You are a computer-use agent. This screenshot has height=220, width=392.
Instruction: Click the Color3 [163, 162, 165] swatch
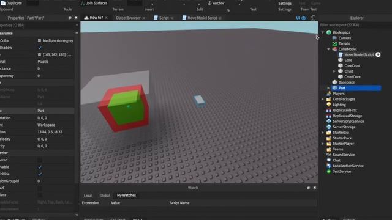(x=39, y=54)
